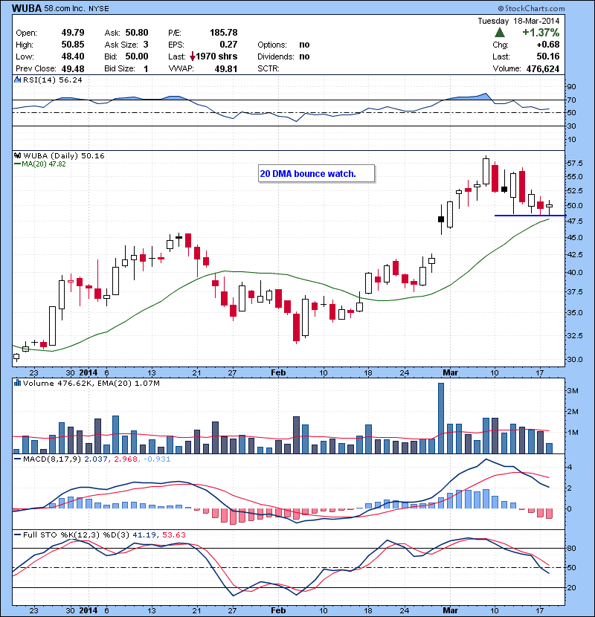Click the RSI(14) 56.24 indicator label

pos(53,80)
